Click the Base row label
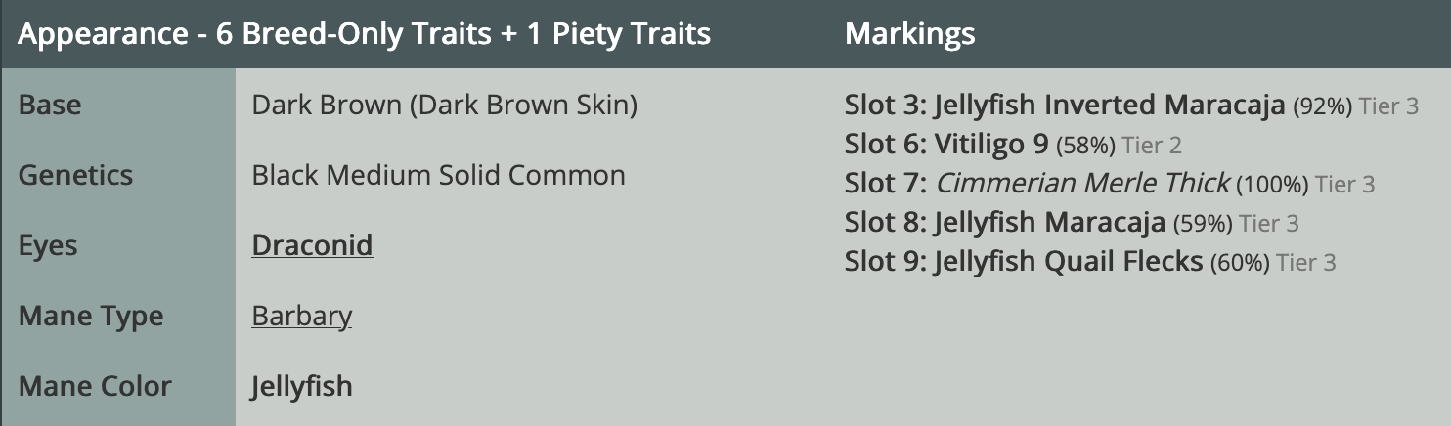 tap(50, 105)
